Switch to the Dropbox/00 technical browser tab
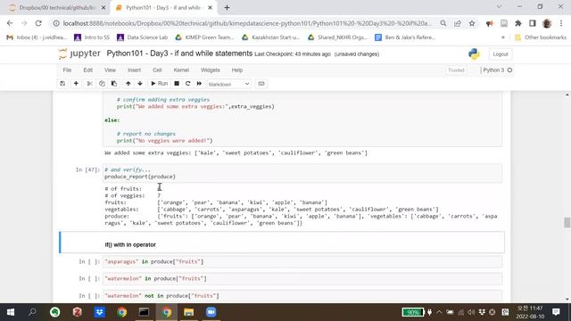 pyautogui.click(x=56, y=8)
